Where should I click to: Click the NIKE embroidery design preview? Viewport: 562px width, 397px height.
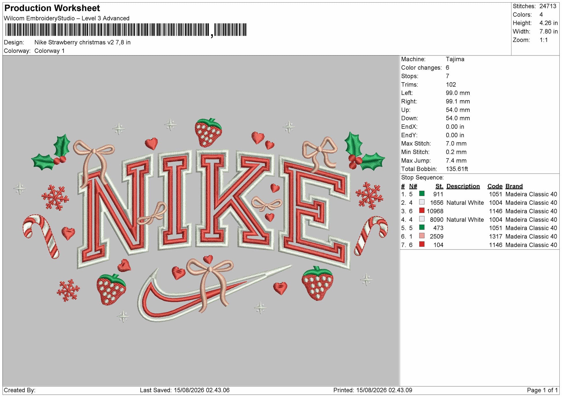[201, 221]
